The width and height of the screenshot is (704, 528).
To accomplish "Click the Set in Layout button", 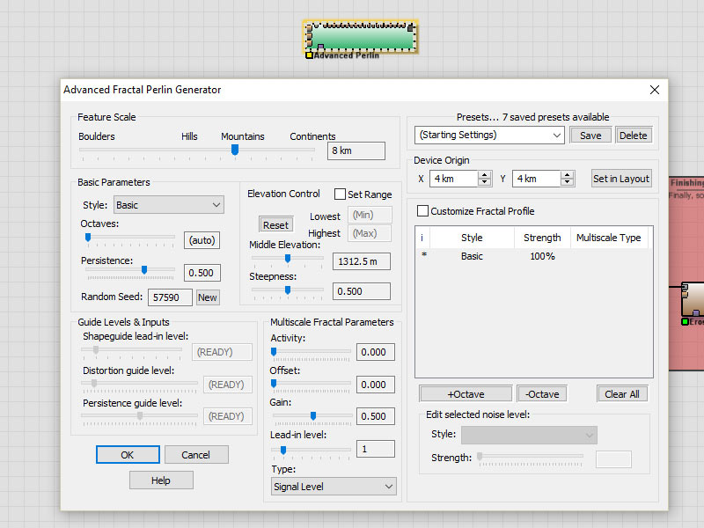I will click(620, 179).
